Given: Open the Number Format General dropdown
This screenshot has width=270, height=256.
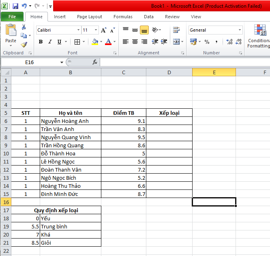Looking at the screenshot, I should tap(240, 30).
